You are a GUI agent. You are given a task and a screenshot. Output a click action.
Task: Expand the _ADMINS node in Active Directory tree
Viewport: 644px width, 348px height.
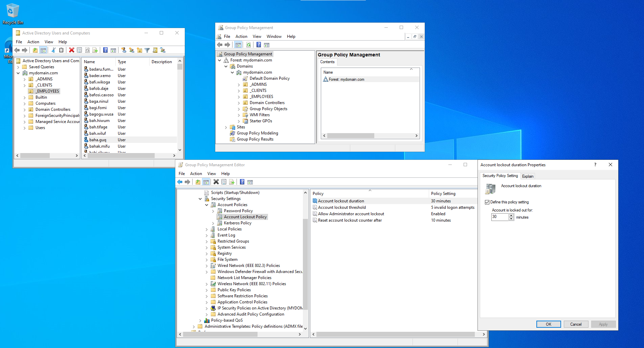pos(24,79)
